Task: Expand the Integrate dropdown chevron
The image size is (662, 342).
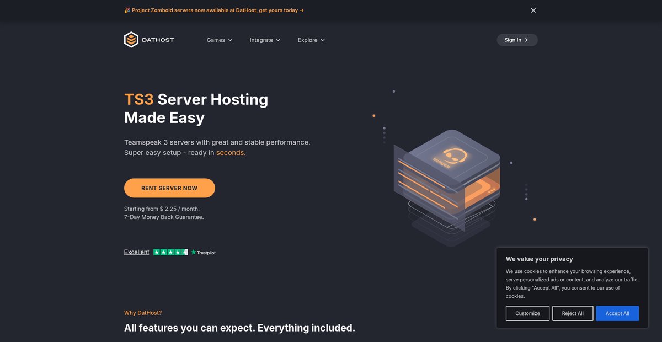Action: (278, 40)
